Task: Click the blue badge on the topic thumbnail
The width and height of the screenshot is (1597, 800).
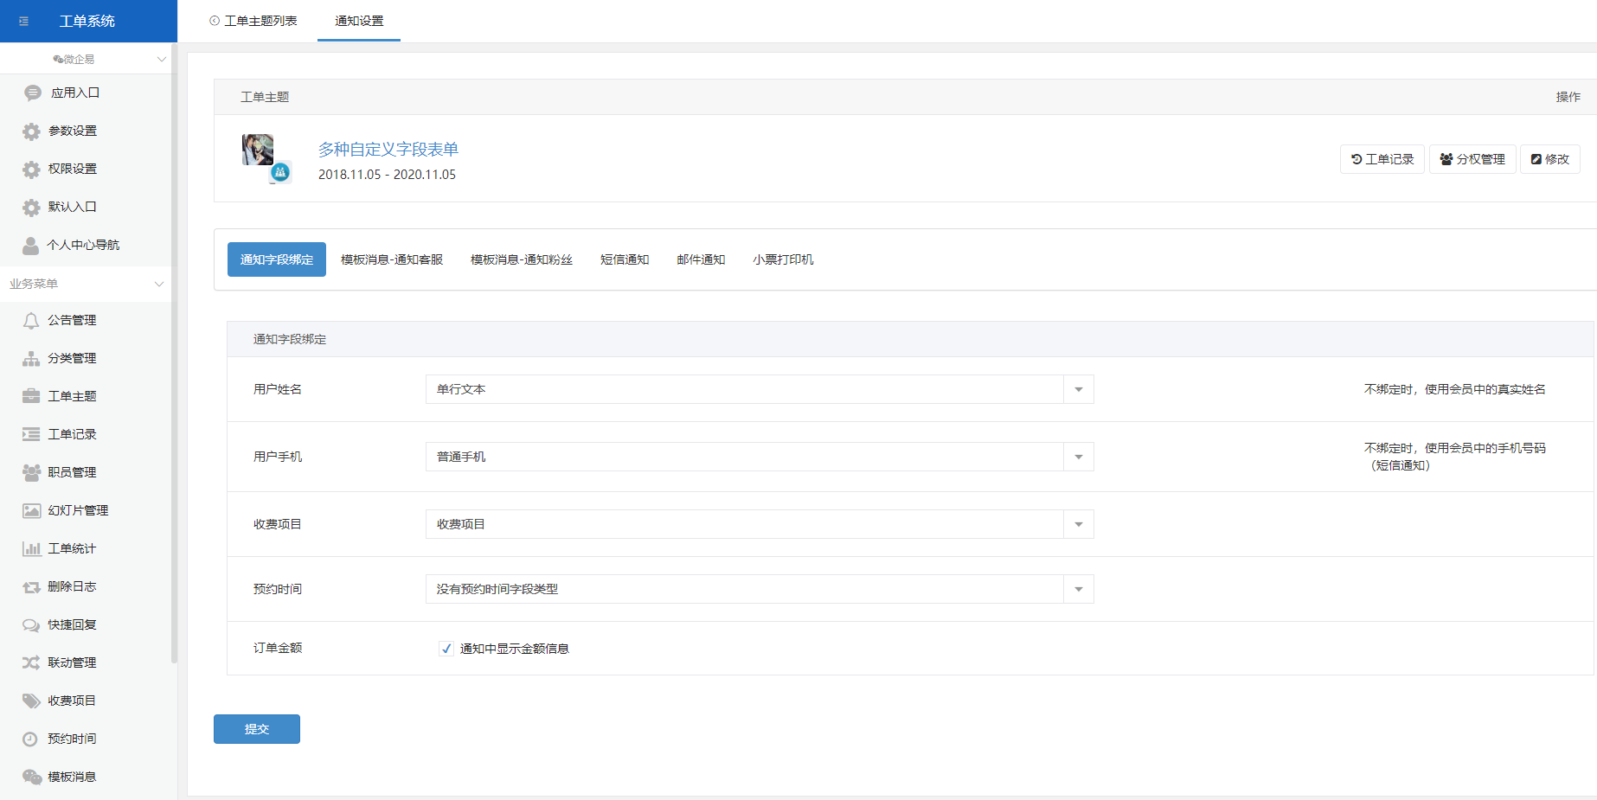Action: (x=280, y=172)
